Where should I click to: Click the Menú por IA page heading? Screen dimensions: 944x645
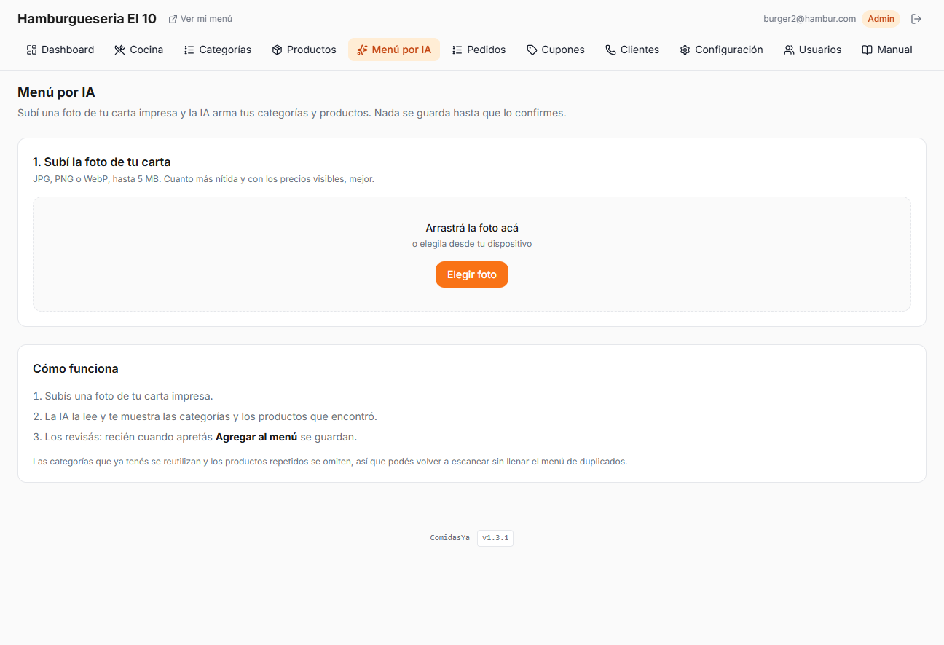click(x=56, y=92)
